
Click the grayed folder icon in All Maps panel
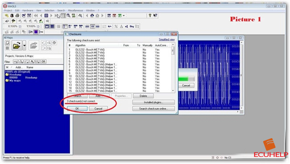(x=33, y=45)
